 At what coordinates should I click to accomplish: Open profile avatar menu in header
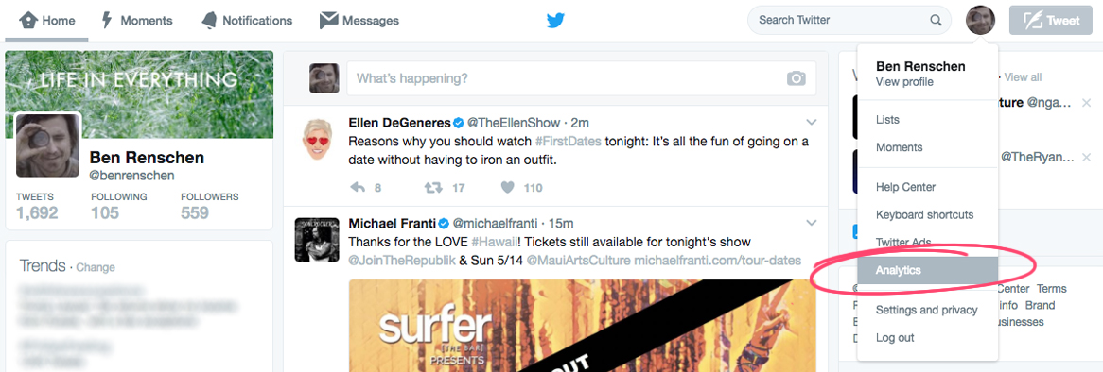click(980, 21)
